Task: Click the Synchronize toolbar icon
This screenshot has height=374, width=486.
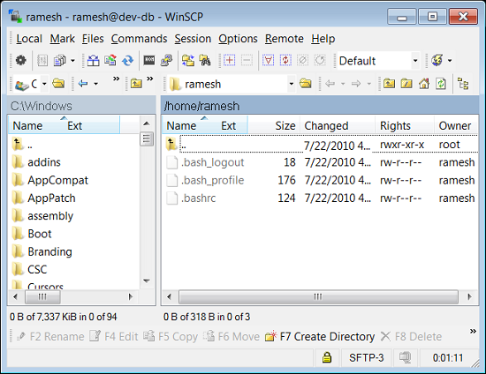Action: [110, 60]
